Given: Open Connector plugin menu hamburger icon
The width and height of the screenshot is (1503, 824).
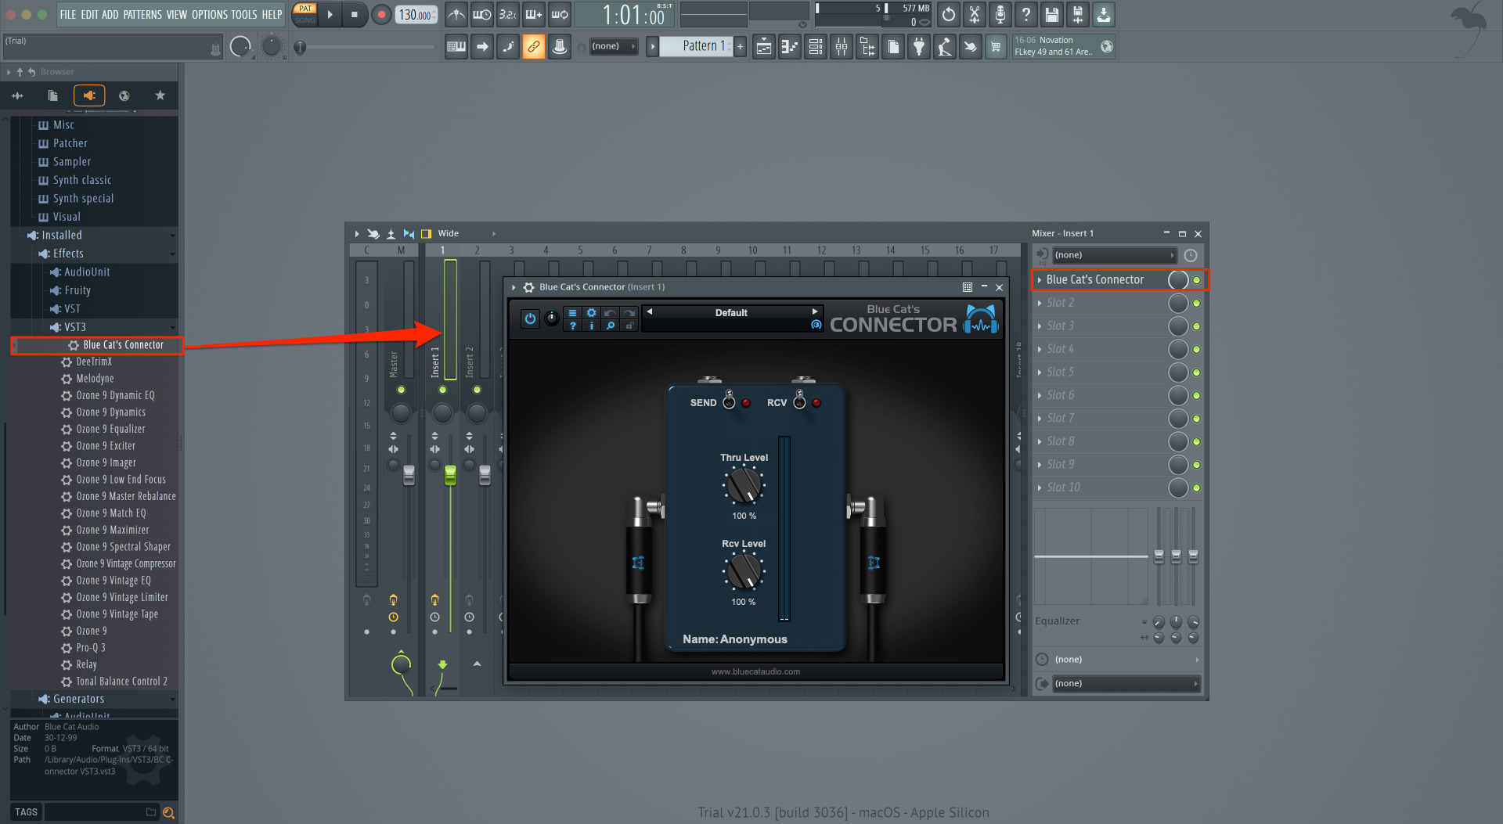Looking at the screenshot, I should [x=572, y=312].
